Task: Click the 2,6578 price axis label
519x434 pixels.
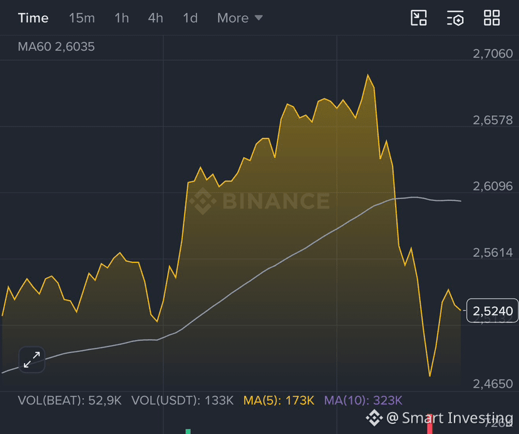Action: pyautogui.click(x=493, y=120)
